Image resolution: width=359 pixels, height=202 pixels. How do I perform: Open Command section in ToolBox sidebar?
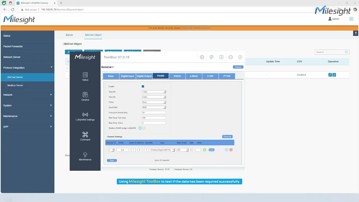coord(85,136)
